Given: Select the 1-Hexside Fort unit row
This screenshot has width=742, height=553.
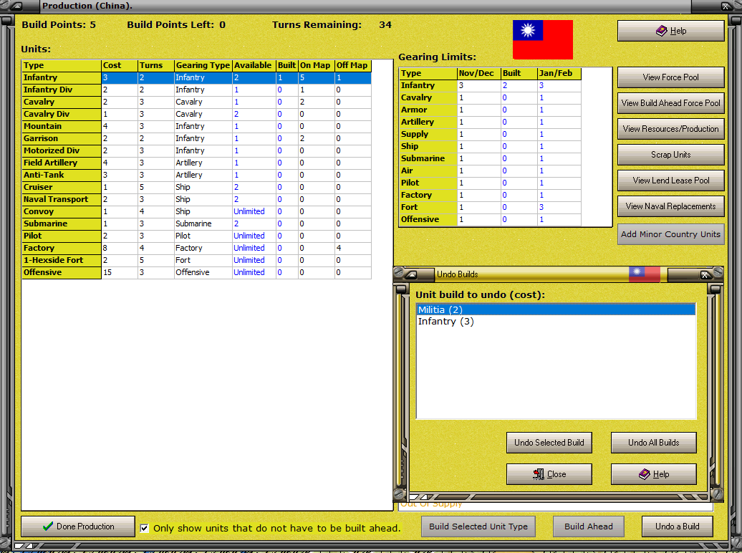Looking at the screenshot, I should 196,260.
